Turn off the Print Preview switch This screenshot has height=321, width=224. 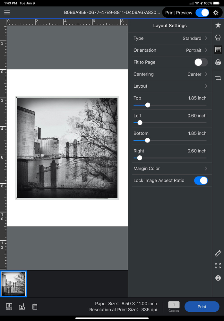(x=202, y=13)
